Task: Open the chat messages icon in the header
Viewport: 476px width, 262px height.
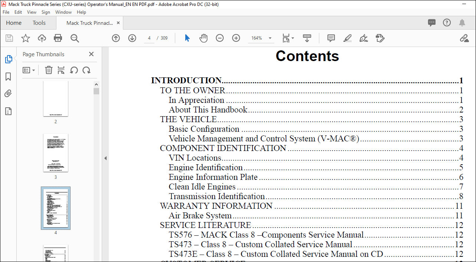Action: point(432,23)
